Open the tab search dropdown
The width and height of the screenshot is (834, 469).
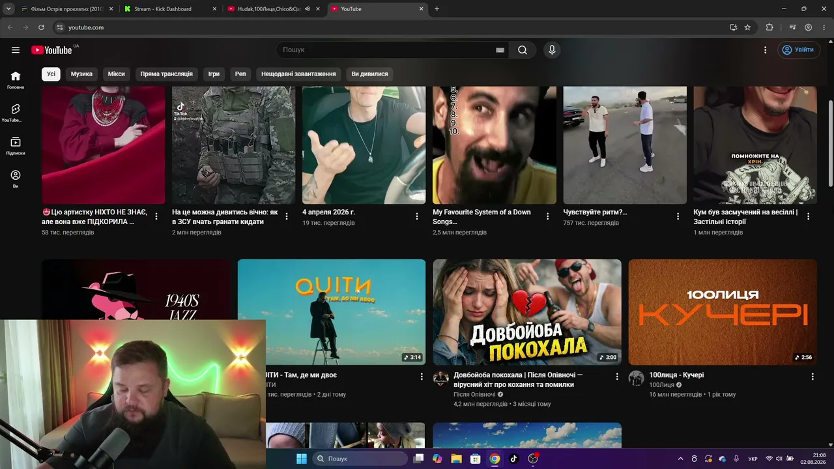click(x=8, y=9)
